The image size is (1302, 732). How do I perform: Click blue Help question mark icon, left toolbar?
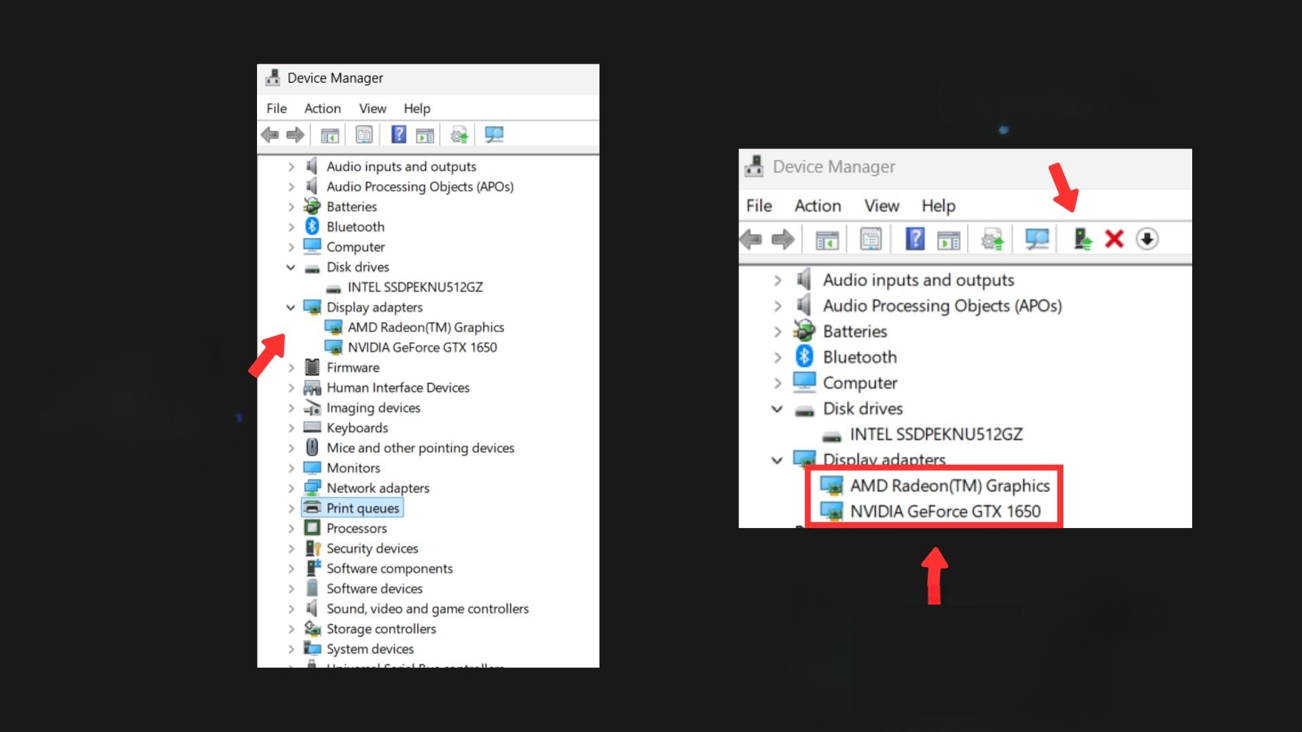[x=399, y=134]
